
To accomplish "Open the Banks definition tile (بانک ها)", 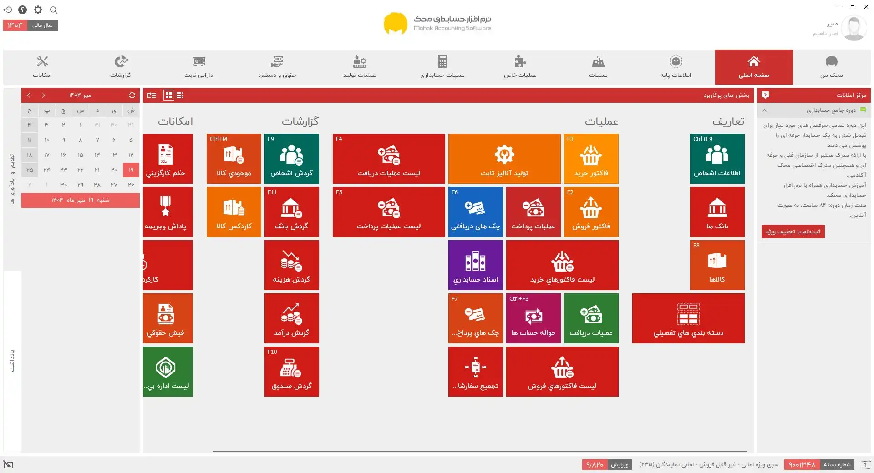I will click(717, 212).
